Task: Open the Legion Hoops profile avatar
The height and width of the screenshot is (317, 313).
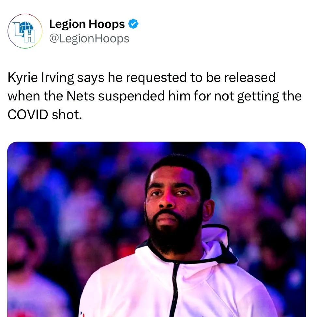Action: click(x=25, y=31)
